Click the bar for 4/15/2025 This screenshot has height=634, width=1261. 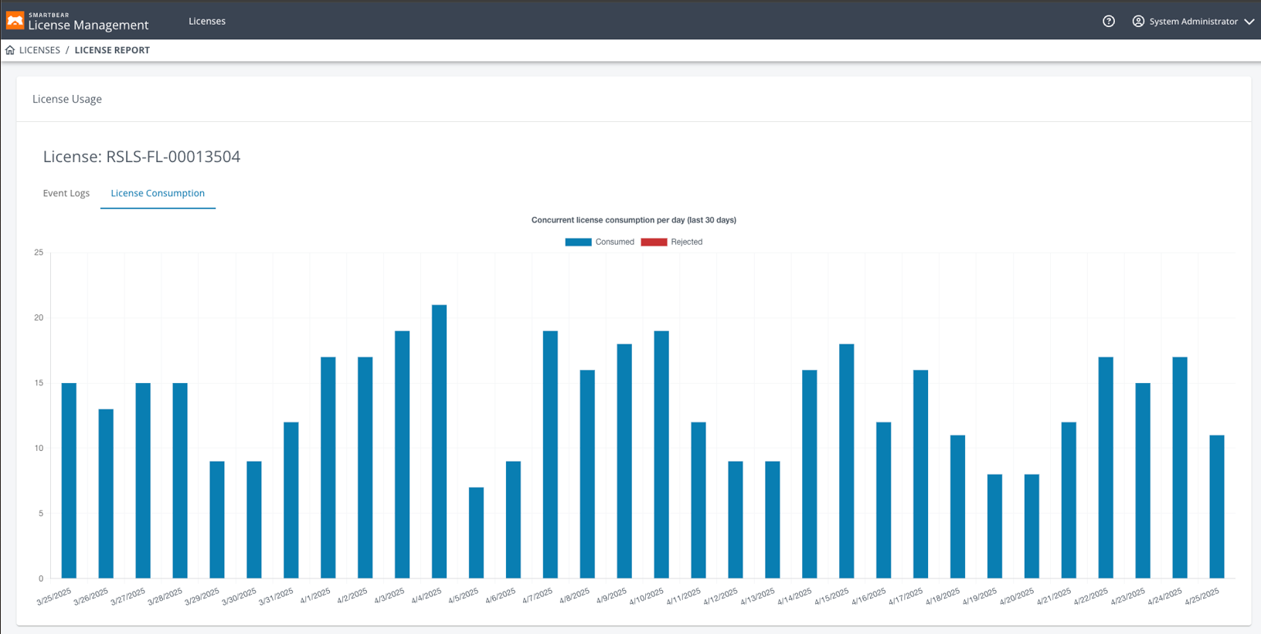[x=846, y=461]
